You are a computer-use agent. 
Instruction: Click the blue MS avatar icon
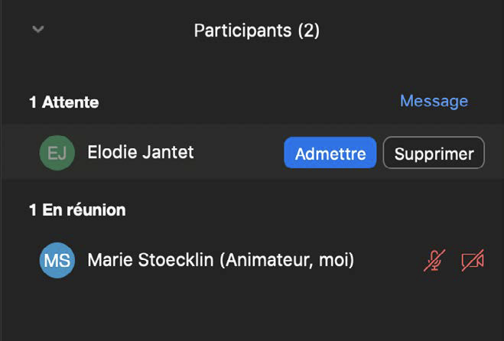pyautogui.click(x=57, y=261)
